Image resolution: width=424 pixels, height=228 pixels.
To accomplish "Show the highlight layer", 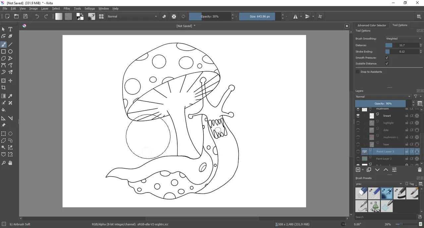I will tap(358, 123).
